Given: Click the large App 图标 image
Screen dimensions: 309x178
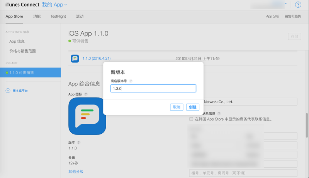Looking at the screenshot, I should coord(87,116).
